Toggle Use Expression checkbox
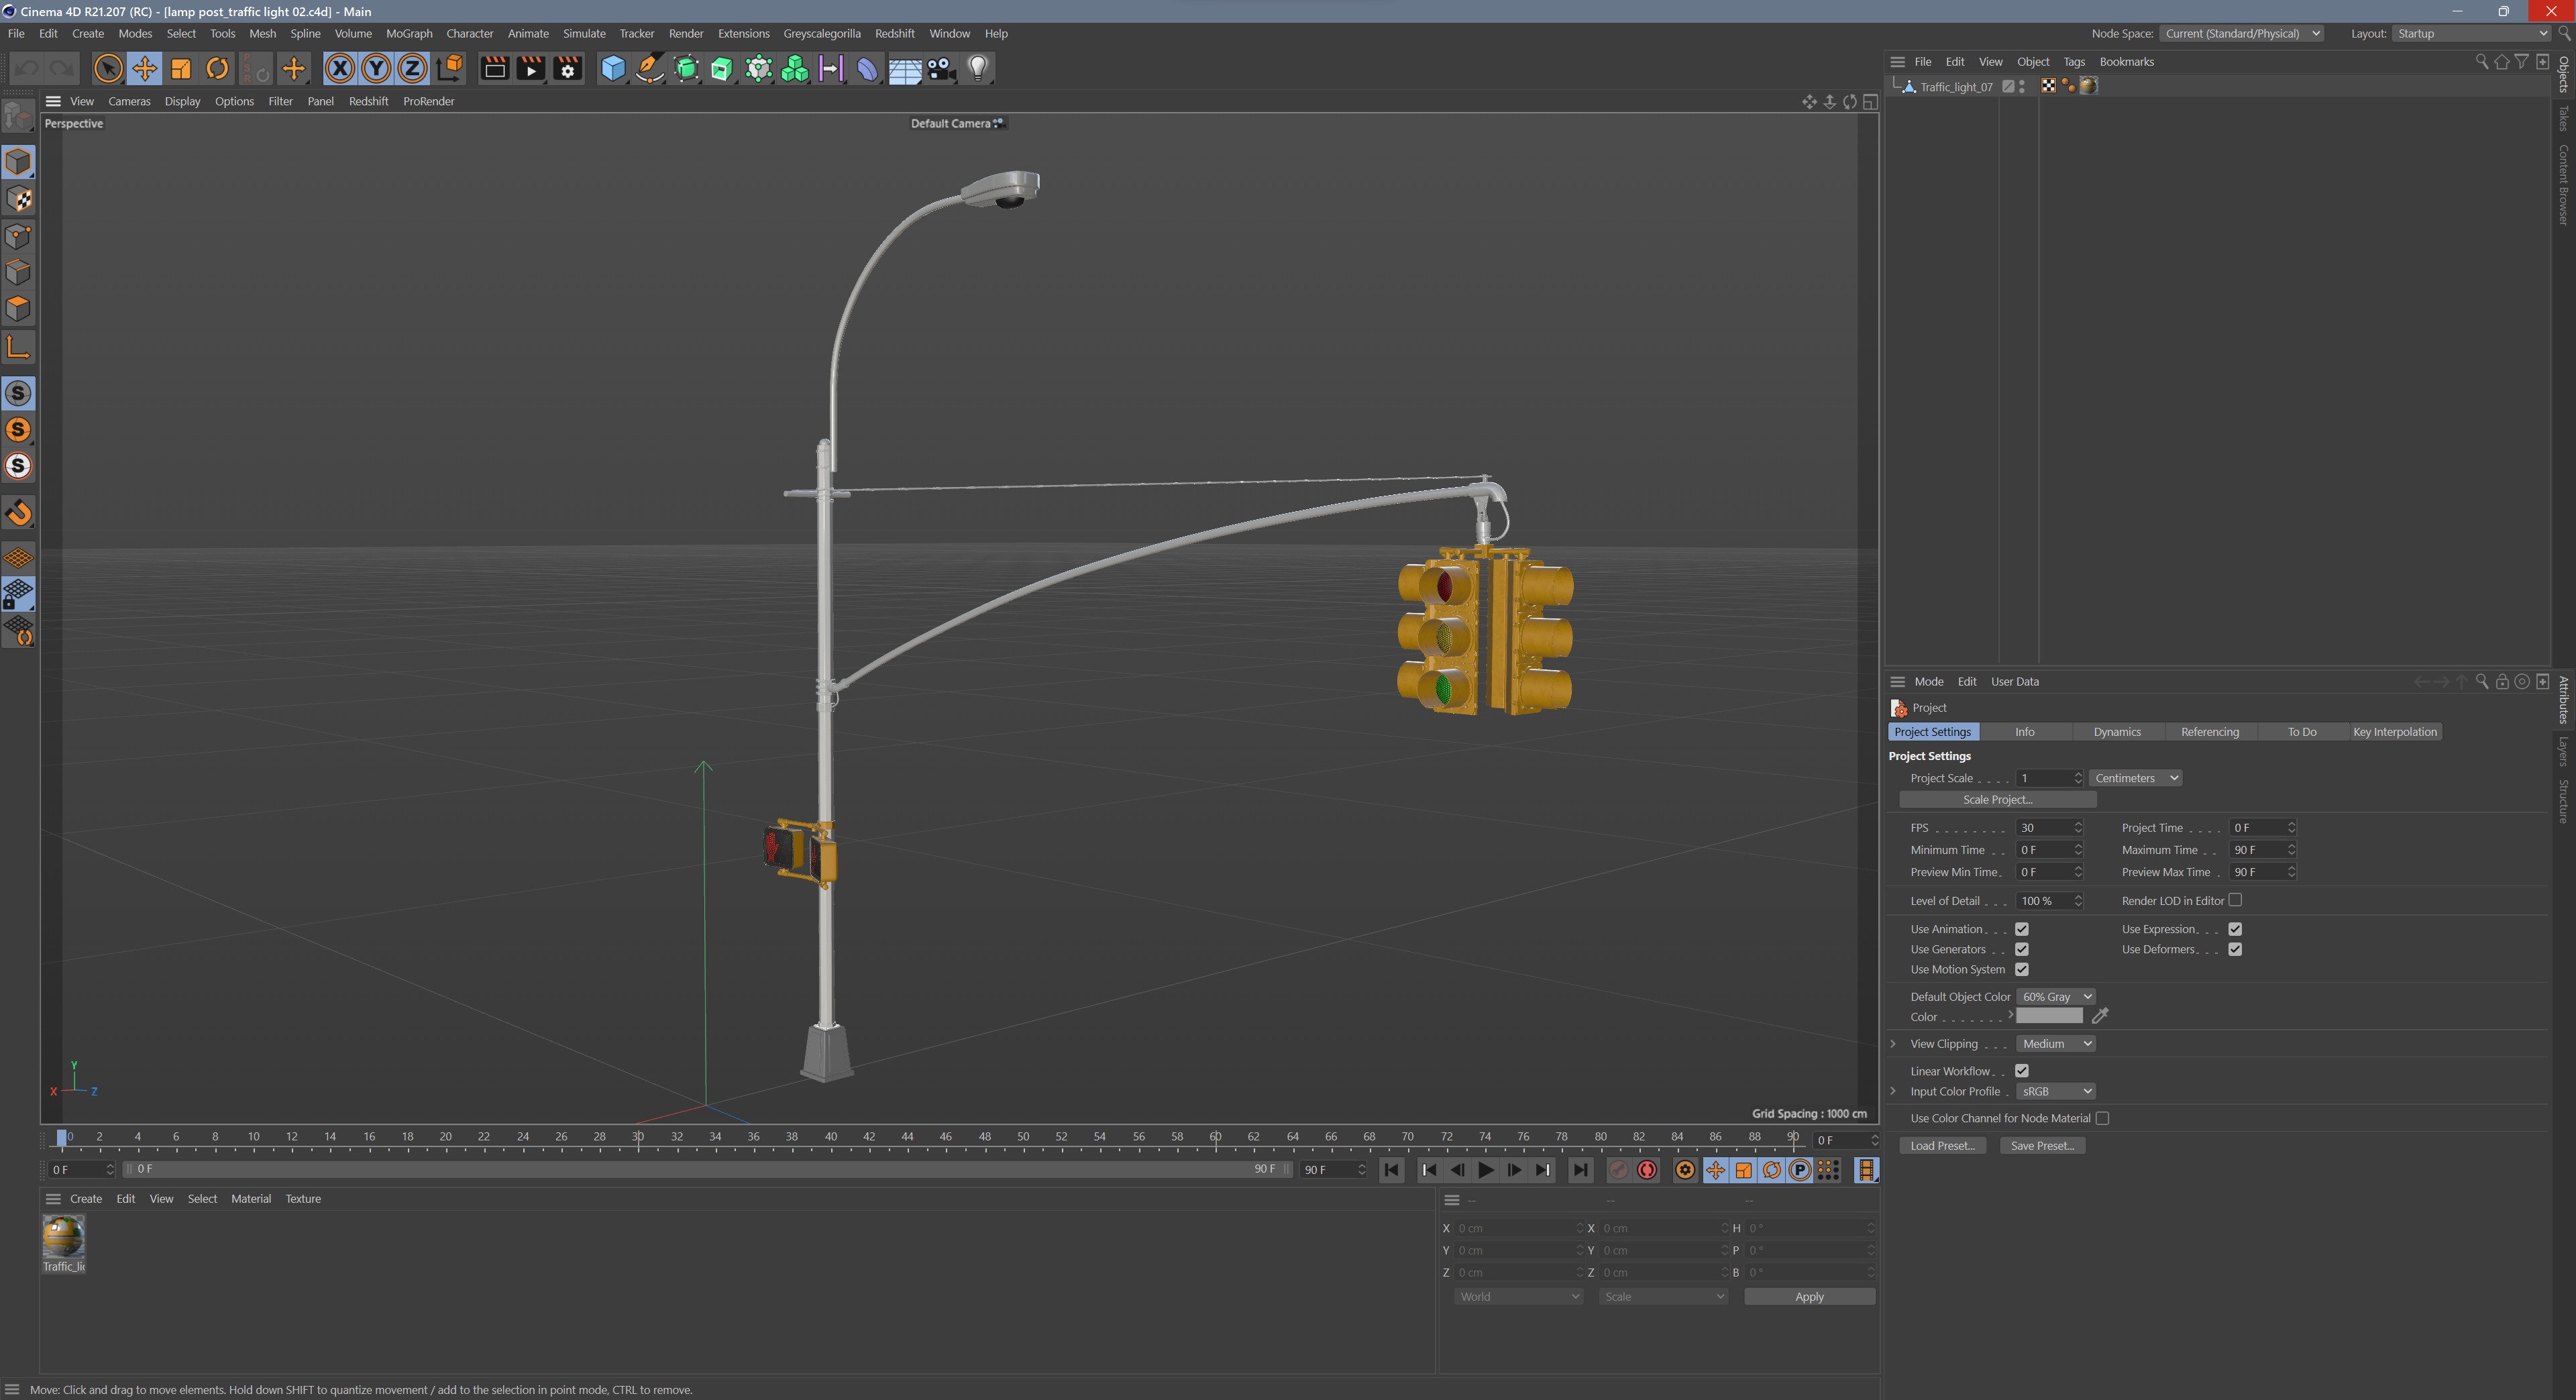 click(2235, 929)
